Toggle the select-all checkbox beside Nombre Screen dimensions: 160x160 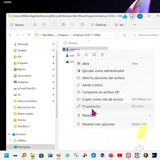65,43
